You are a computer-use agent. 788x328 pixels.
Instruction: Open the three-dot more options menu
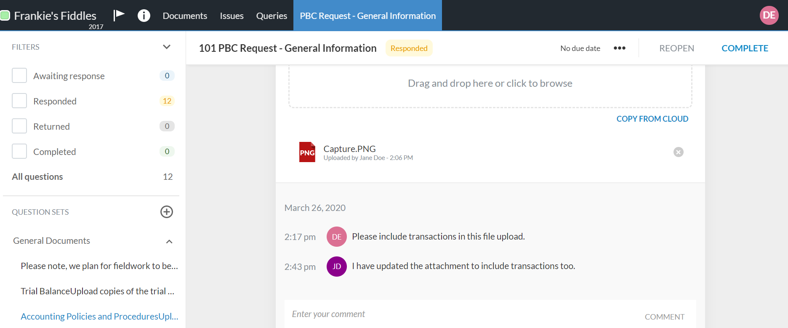coord(619,48)
